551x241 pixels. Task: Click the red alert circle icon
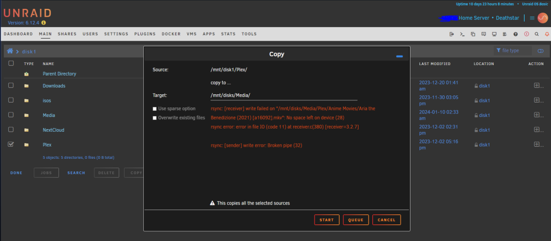[526, 34]
